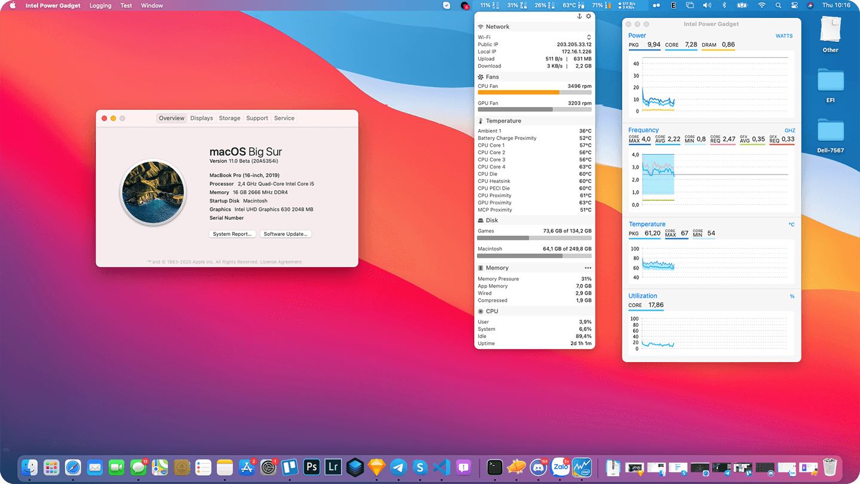Image resolution: width=860 pixels, height=484 pixels.
Task: Click the CPU Fan speed bar
Action: [x=535, y=93]
